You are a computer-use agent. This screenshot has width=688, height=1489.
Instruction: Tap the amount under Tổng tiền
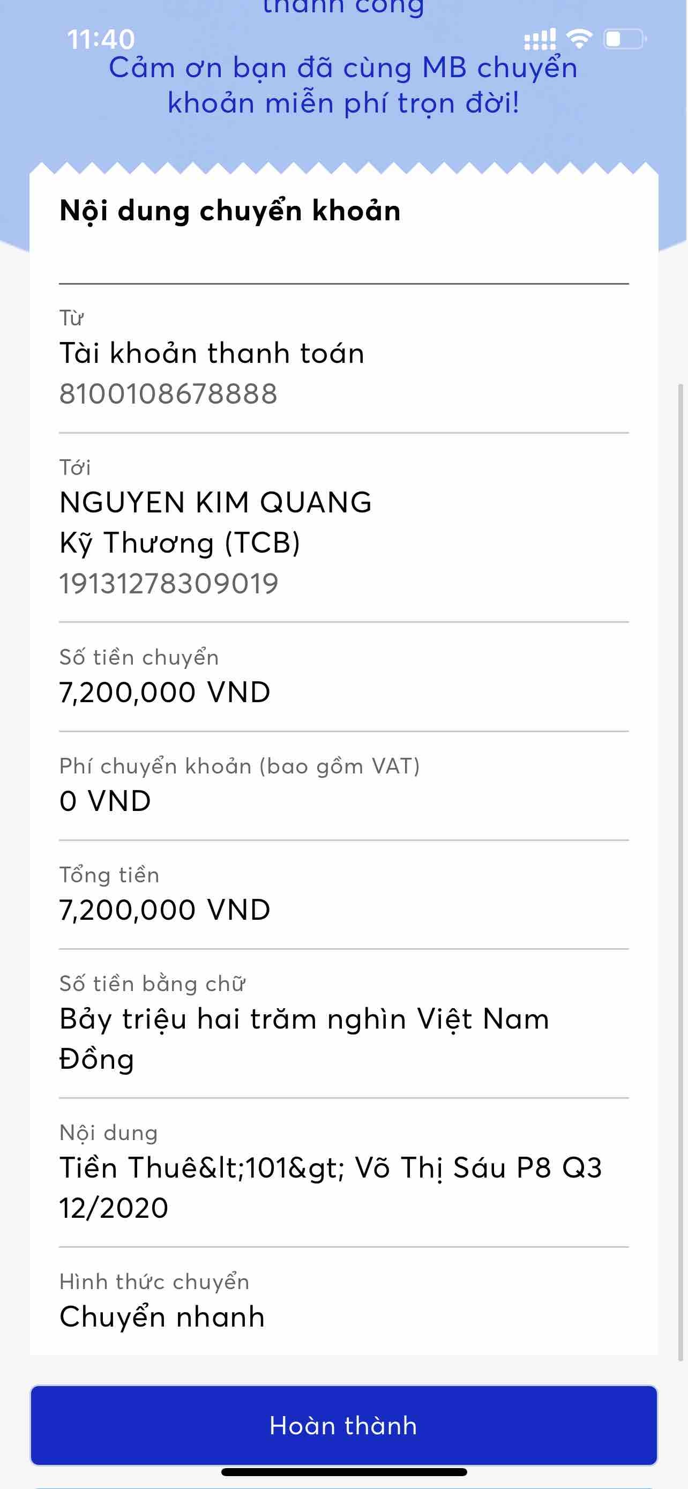tap(164, 909)
